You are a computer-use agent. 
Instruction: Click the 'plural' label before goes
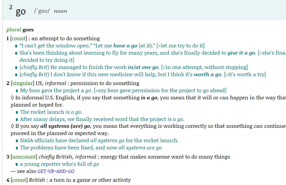(14, 30)
